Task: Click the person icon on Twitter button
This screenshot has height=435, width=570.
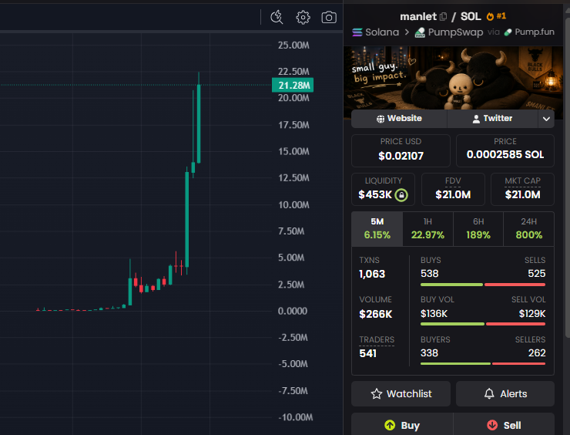Action: click(476, 119)
